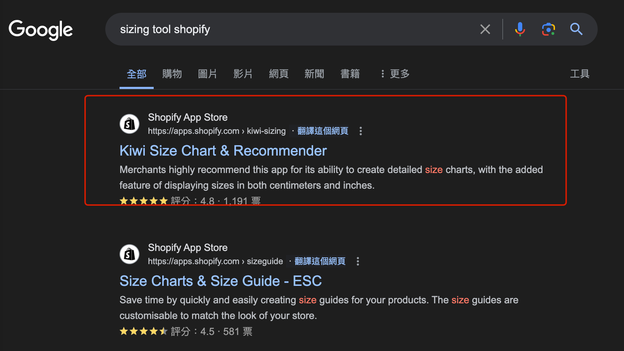Image resolution: width=624 pixels, height=351 pixels.
Task: Open options menu for sizeguide result
Action: coord(358,261)
